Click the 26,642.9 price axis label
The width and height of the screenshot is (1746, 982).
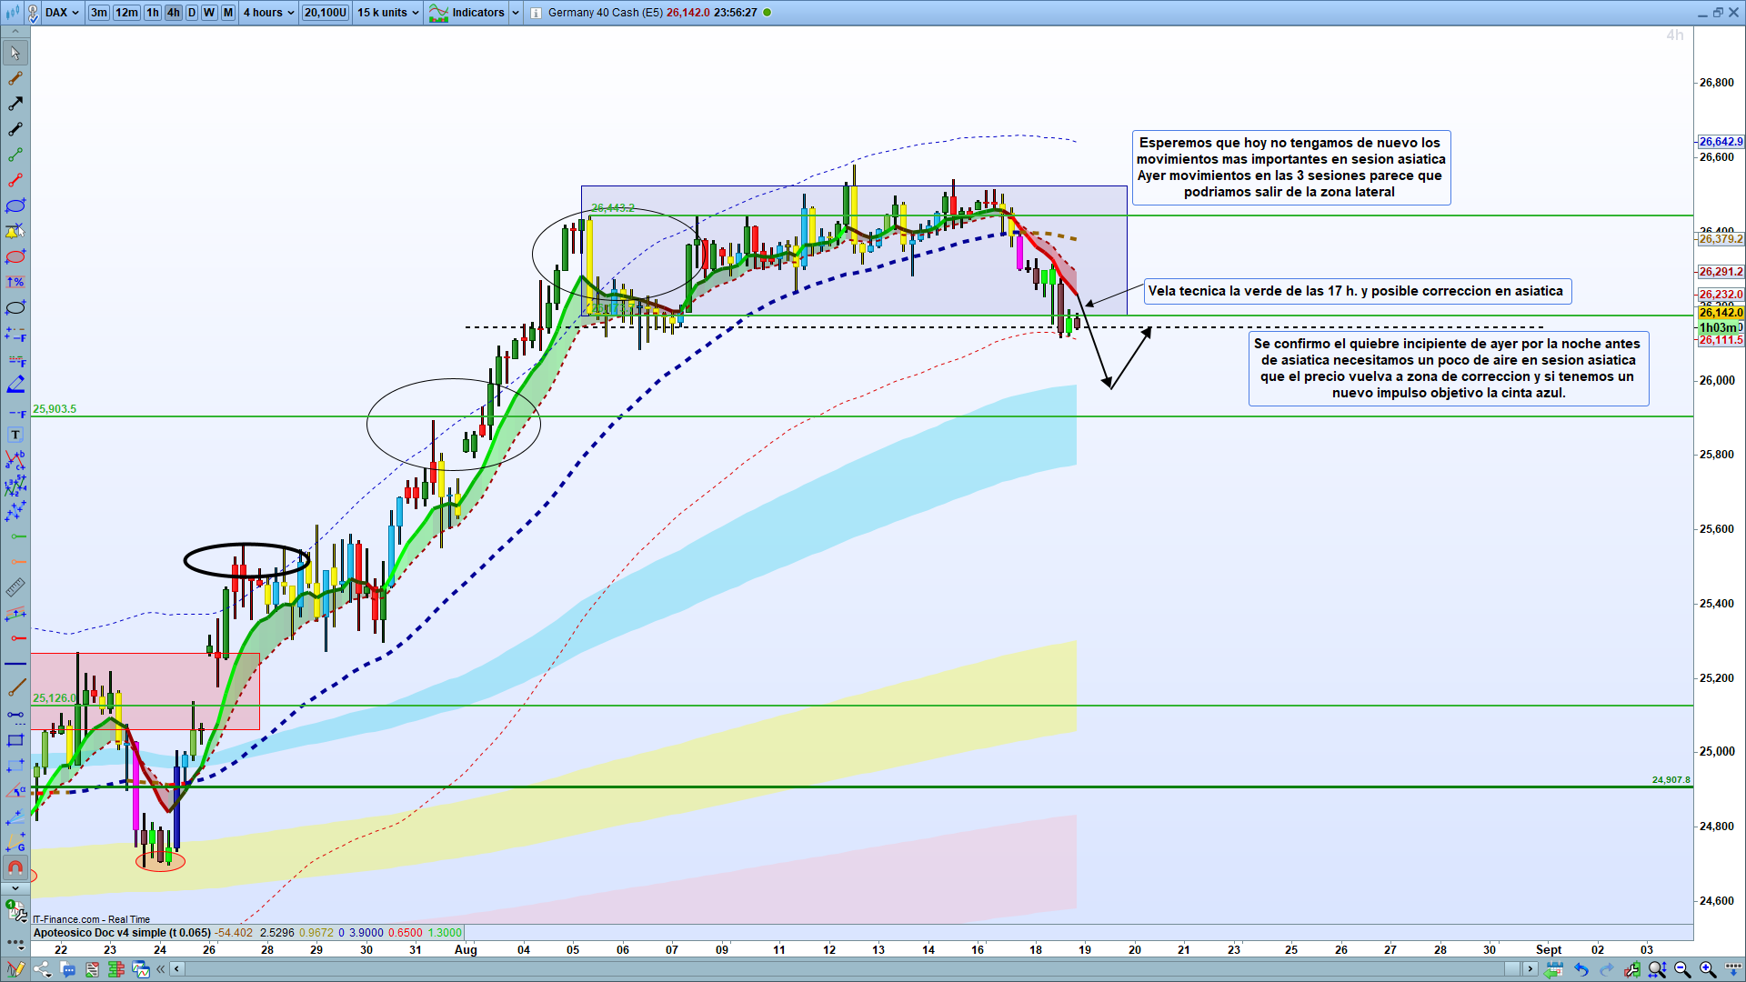tap(1721, 142)
